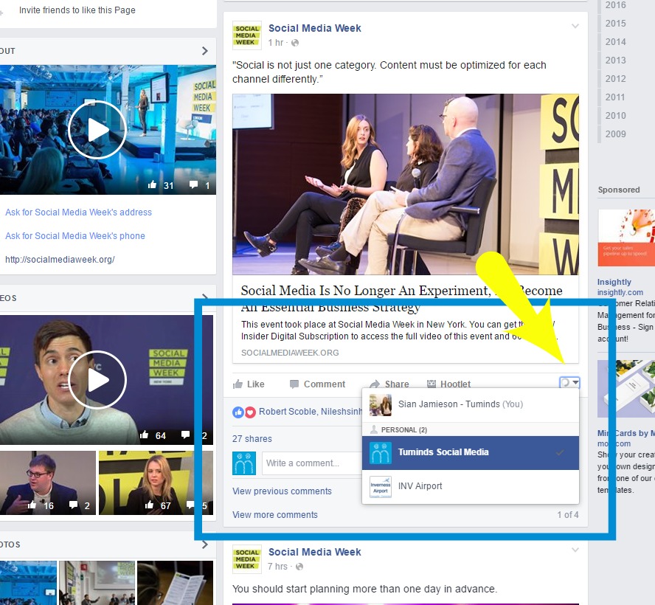Click the Insightly ad title
This screenshot has width=655, height=605.
[614, 282]
